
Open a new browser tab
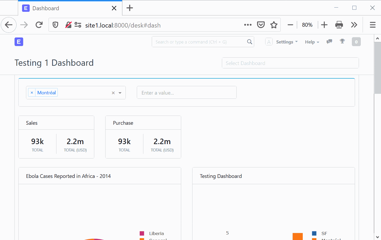pos(129,8)
